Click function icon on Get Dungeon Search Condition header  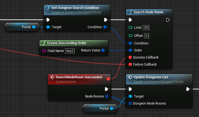[48, 8]
